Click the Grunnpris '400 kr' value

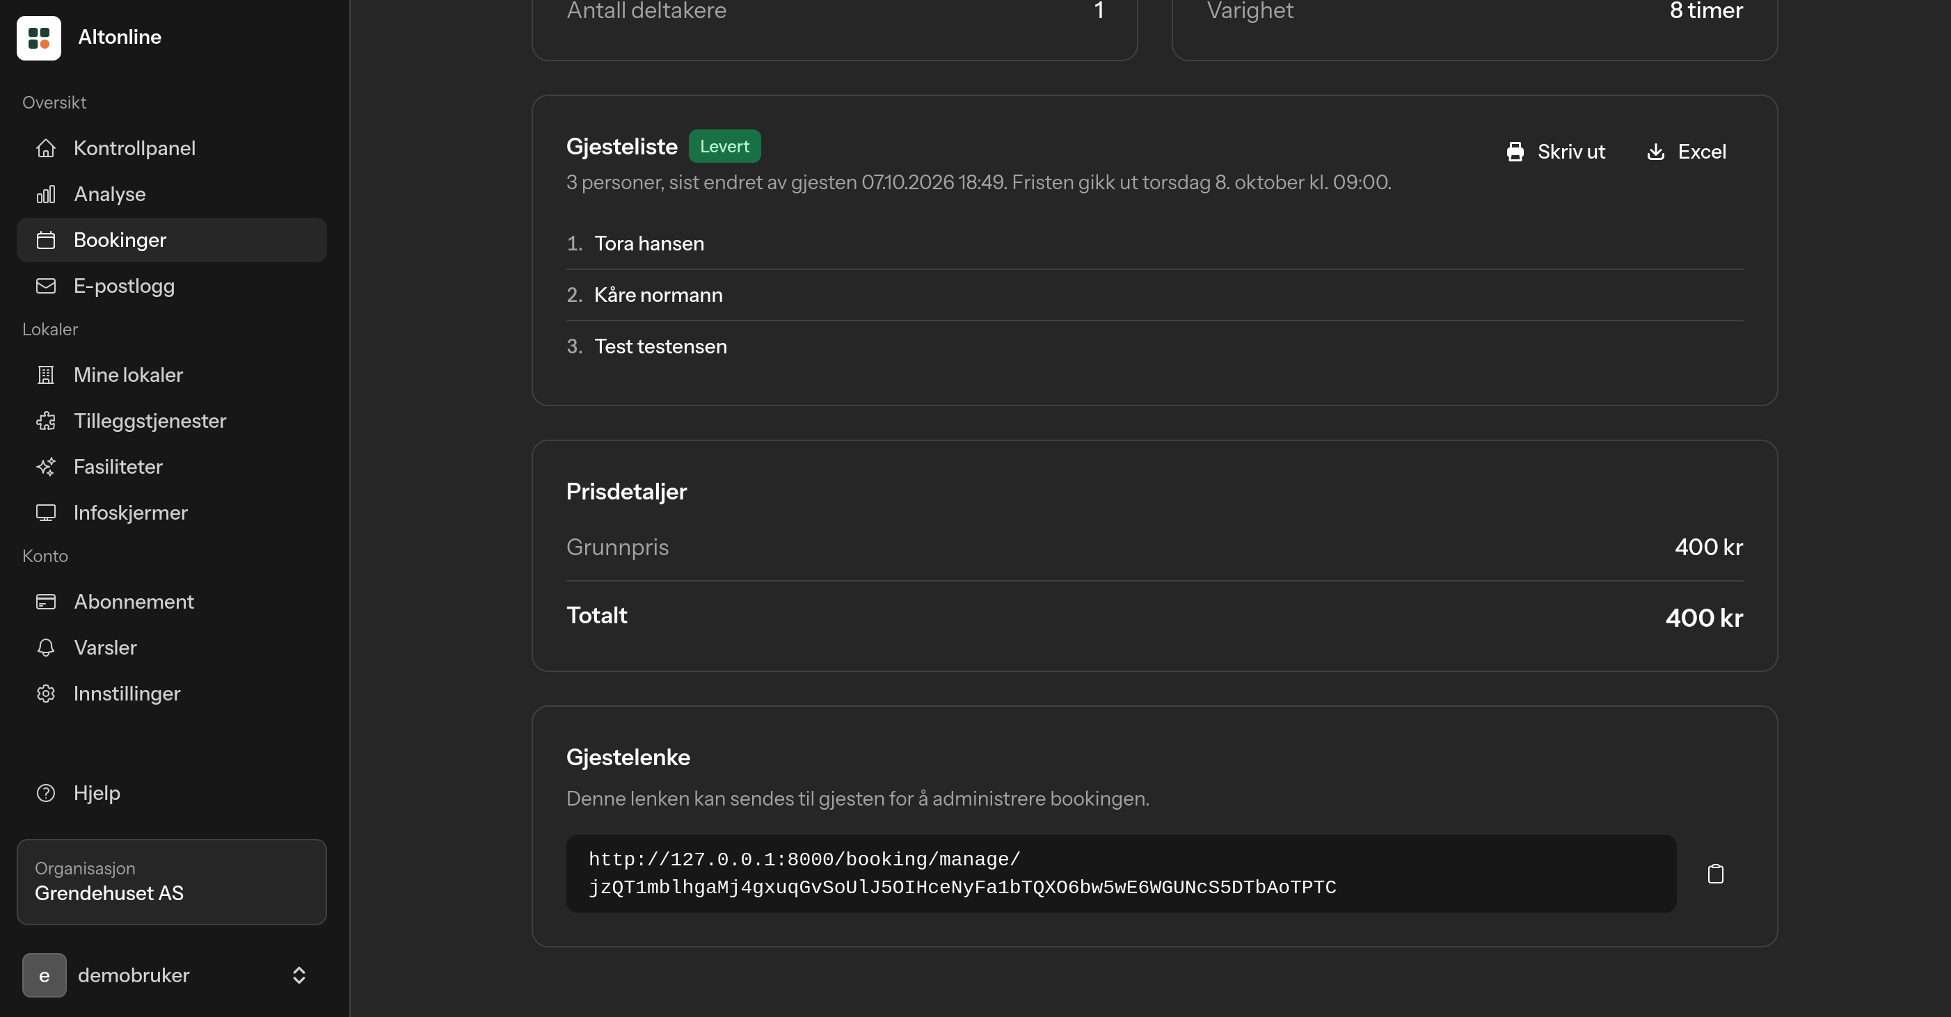pyautogui.click(x=1709, y=547)
